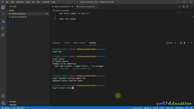
Task: Click the terminal input line 'git restore'
Action: 63,88
